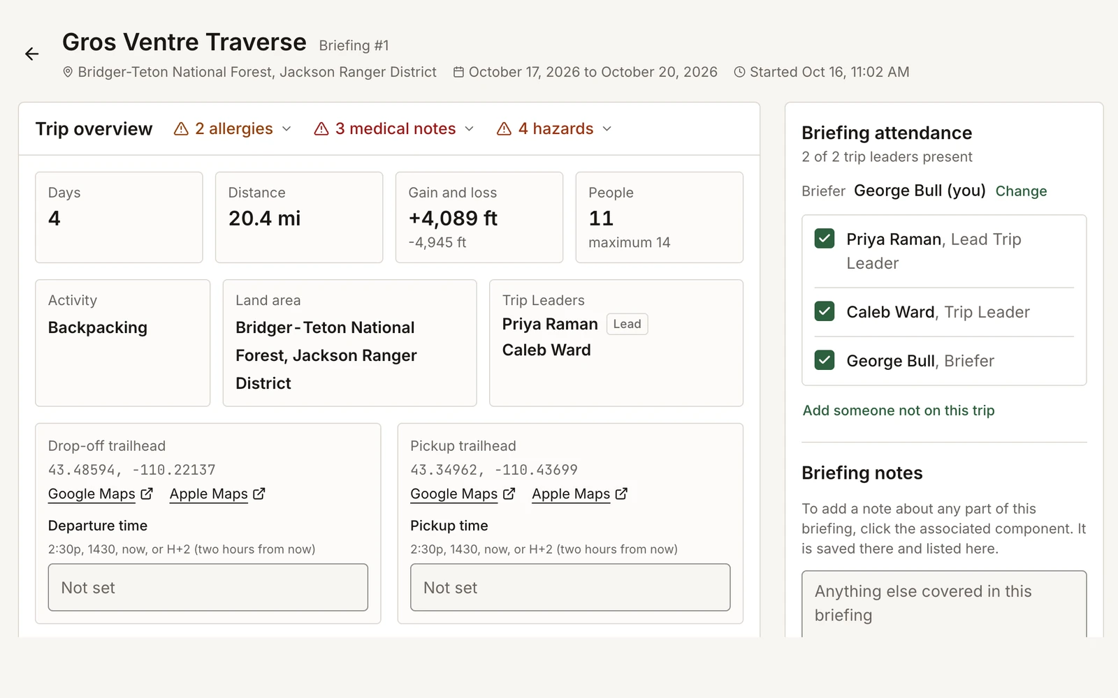Screen dimensions: 1118x698
Task: Click Change briefer link
Action: [x=1021, y=191]
